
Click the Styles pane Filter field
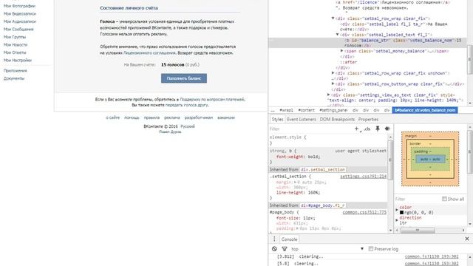point(310,129)
